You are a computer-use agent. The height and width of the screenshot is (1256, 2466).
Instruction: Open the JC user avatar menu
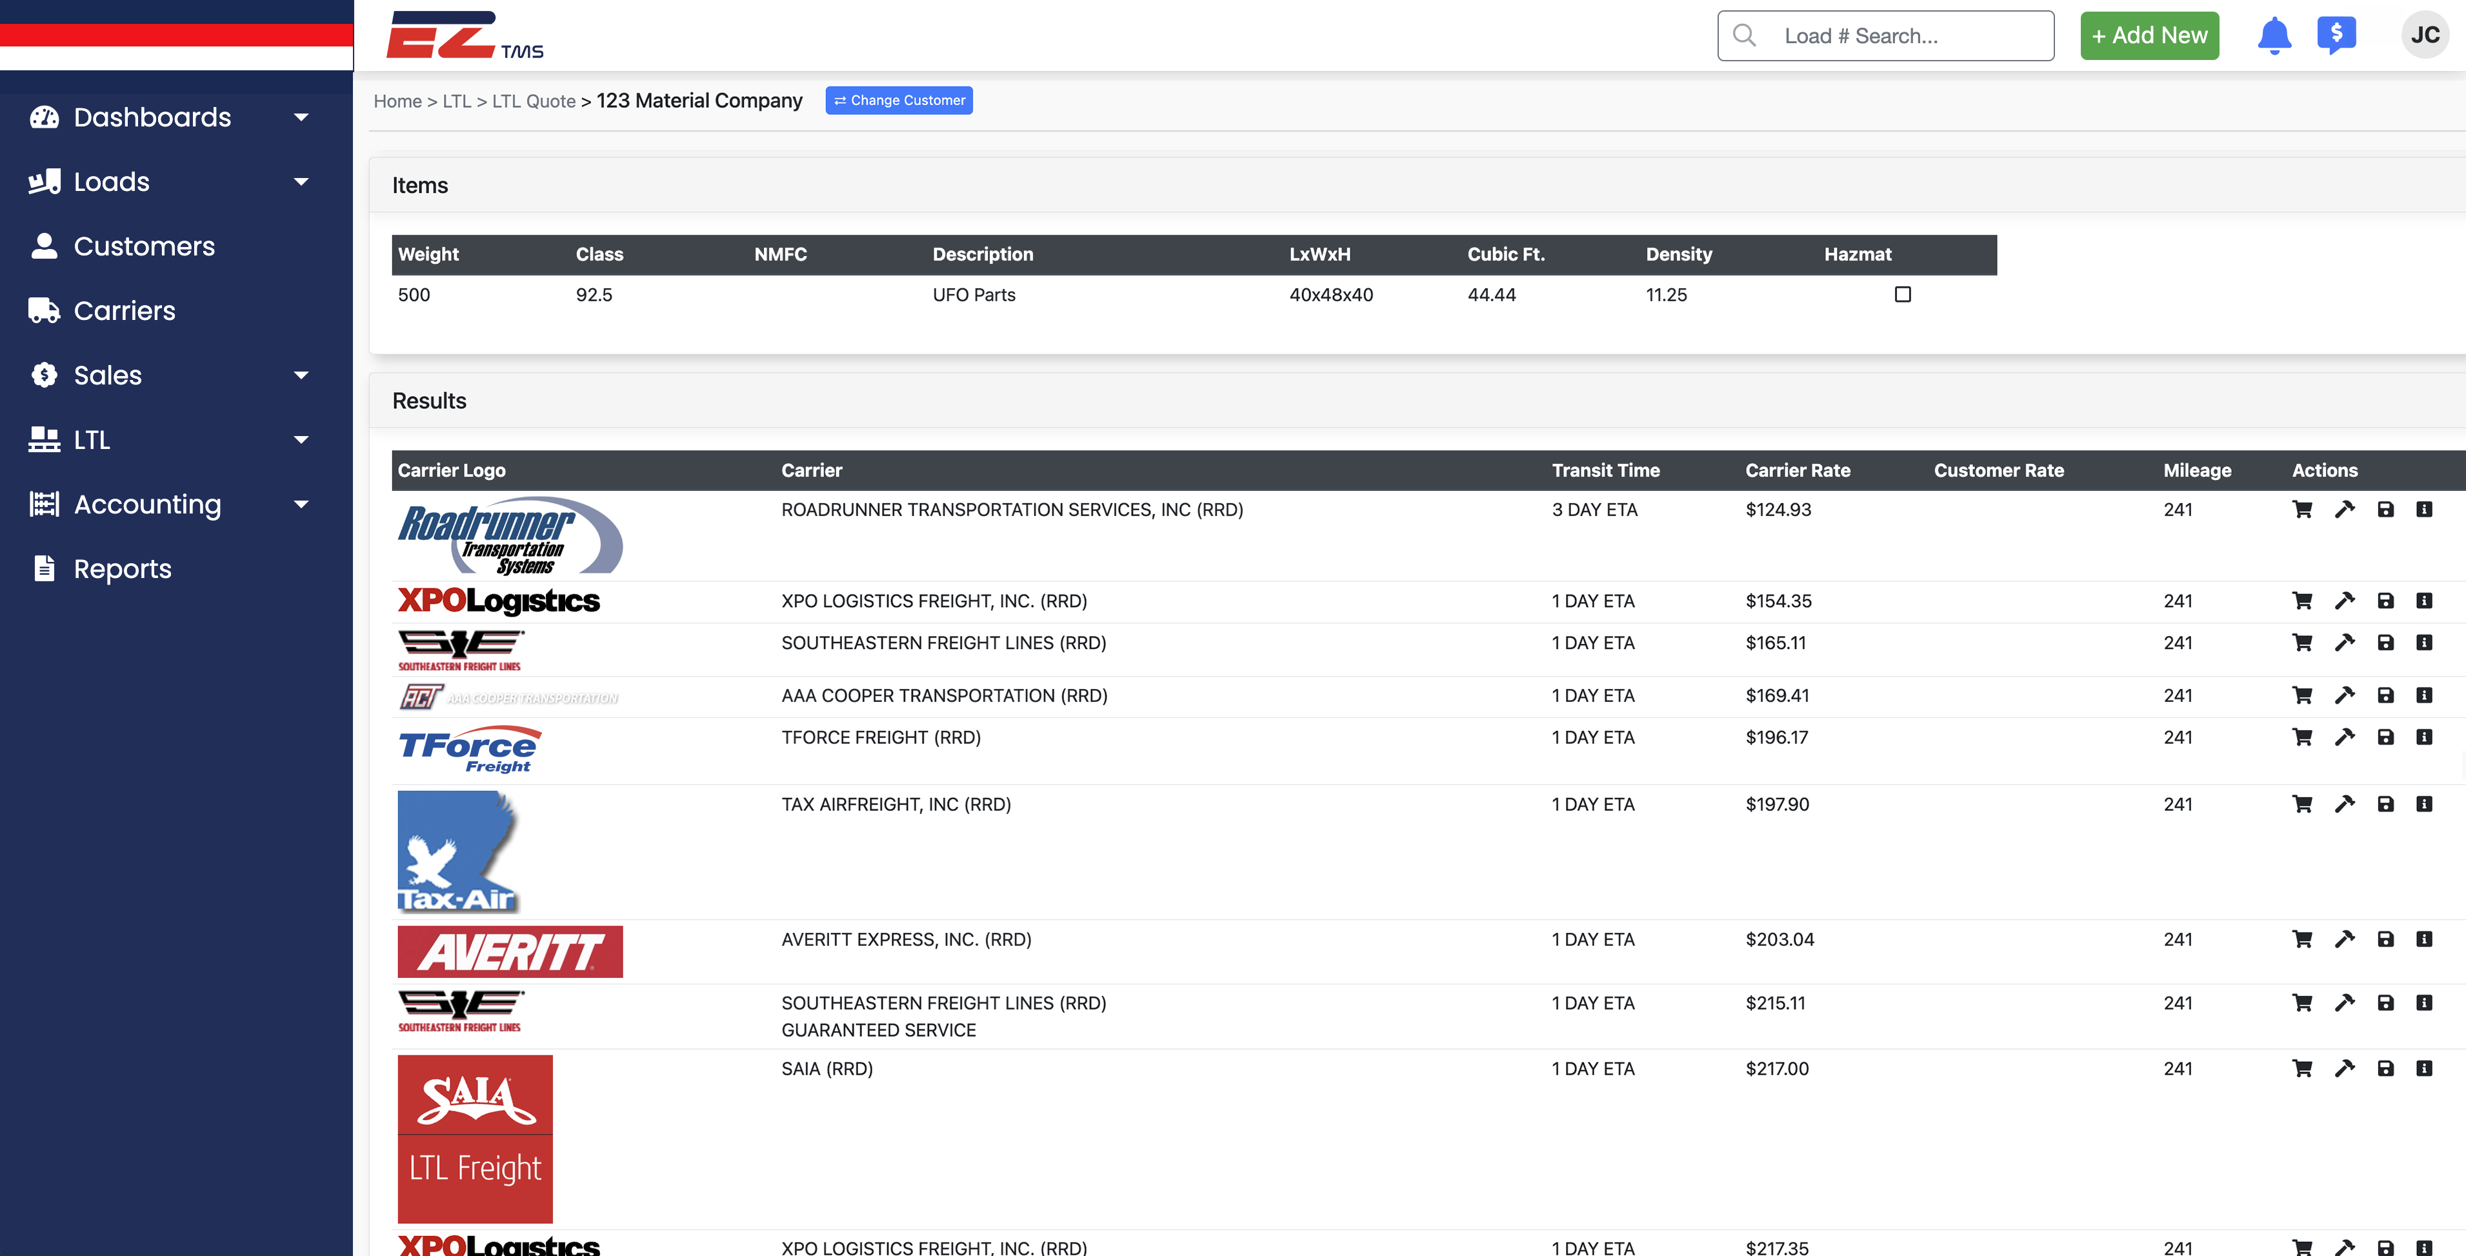[x=2425, y=35]
